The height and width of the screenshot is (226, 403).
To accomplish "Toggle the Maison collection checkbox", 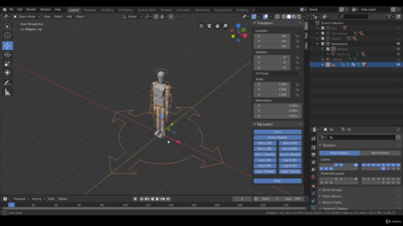I will [323, 39].
